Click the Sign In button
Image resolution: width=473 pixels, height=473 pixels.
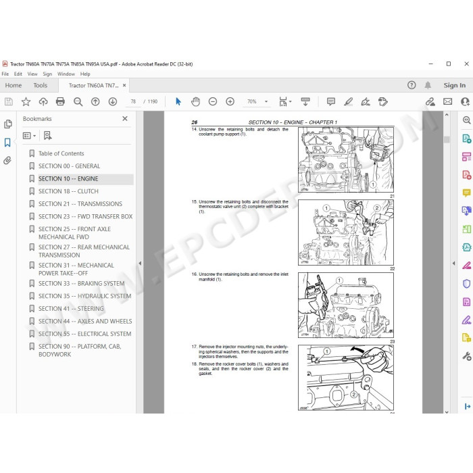pyautogui.click(x=454, y=85)
